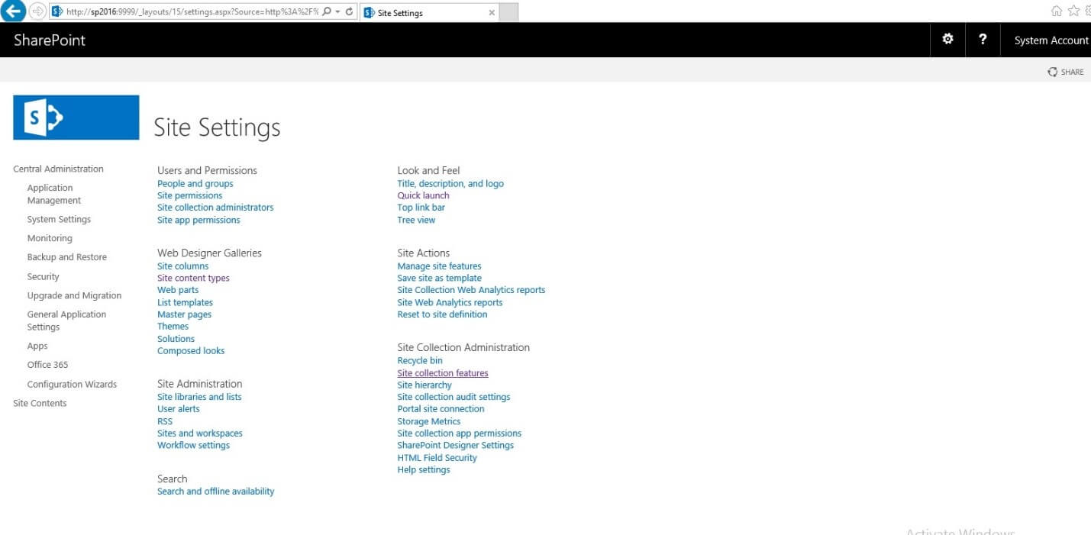1091x535 pixels.
Task: Open Configuration Wizards in left navigation
Action: [x=72, y=385]
